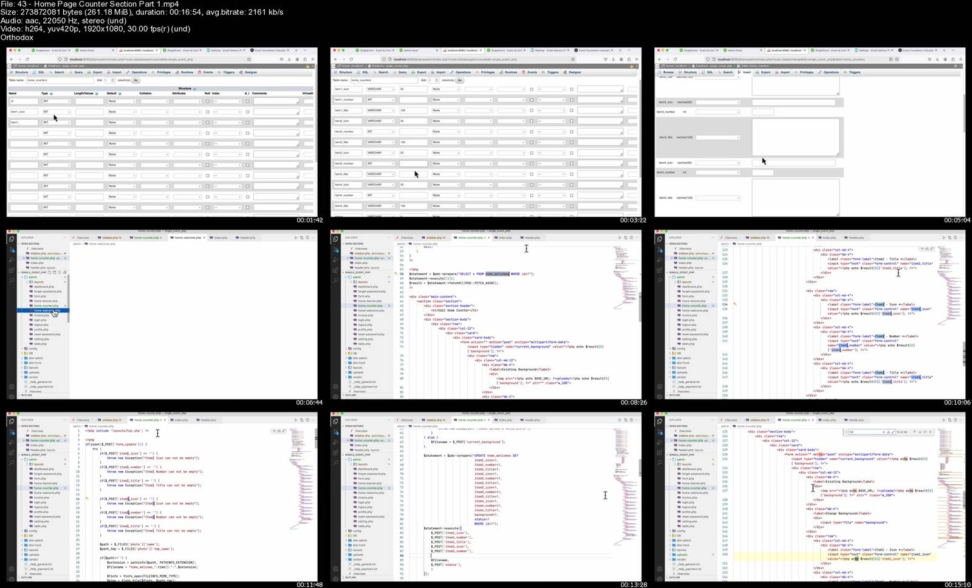Open dashboard.php in 00:06:44 explorer
This screenshot has height=588, width=972.
(x=44, y=287)
